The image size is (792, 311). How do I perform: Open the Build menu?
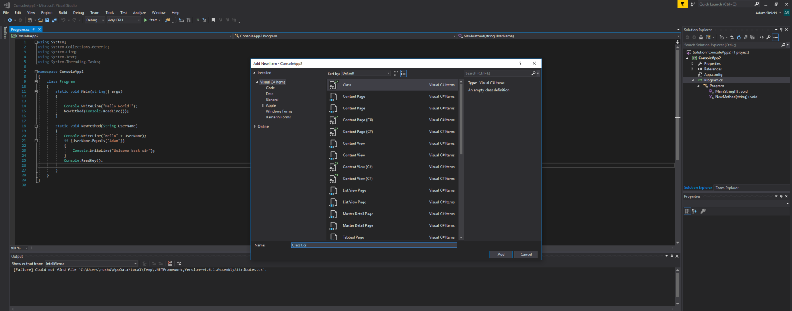[63, 13]
